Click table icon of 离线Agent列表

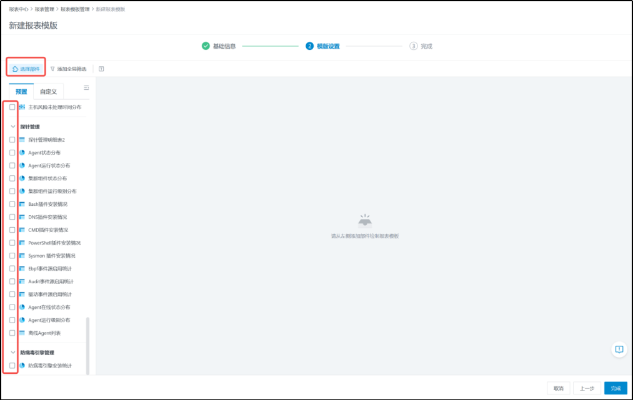pos(22,333)
